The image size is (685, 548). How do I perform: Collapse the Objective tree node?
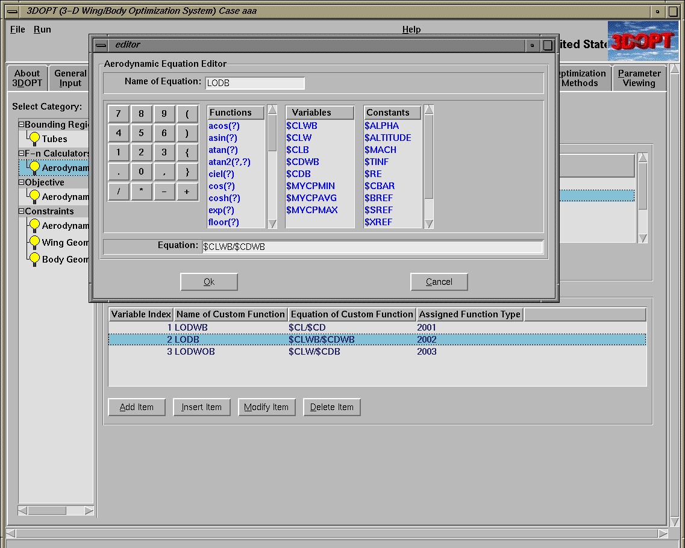click(x=22, y=182)
